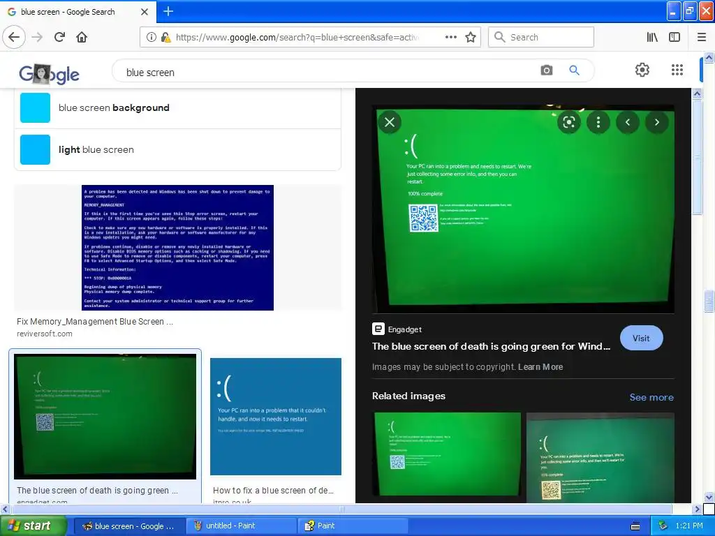This screenshot has height=536, width=715.
Task: Bookmark this page with the star icon
Action: [471, 37]
